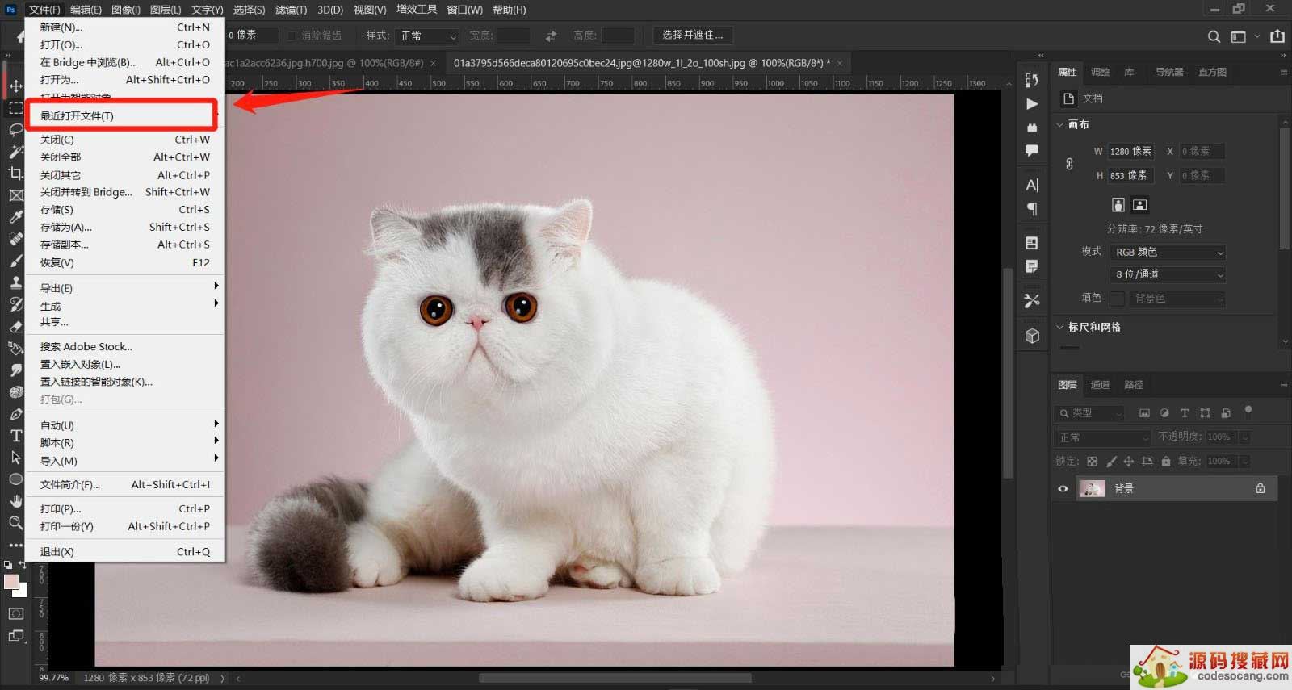This screenshot has width=1292, height=690.
Task: Click the W field showing 1280 像素
Action: (1130, 152)
